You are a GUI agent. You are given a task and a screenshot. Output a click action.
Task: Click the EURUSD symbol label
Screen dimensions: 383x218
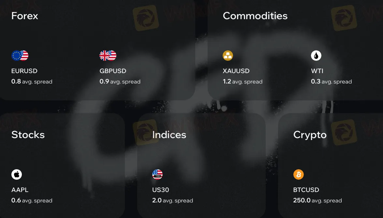tap(24, 71)
